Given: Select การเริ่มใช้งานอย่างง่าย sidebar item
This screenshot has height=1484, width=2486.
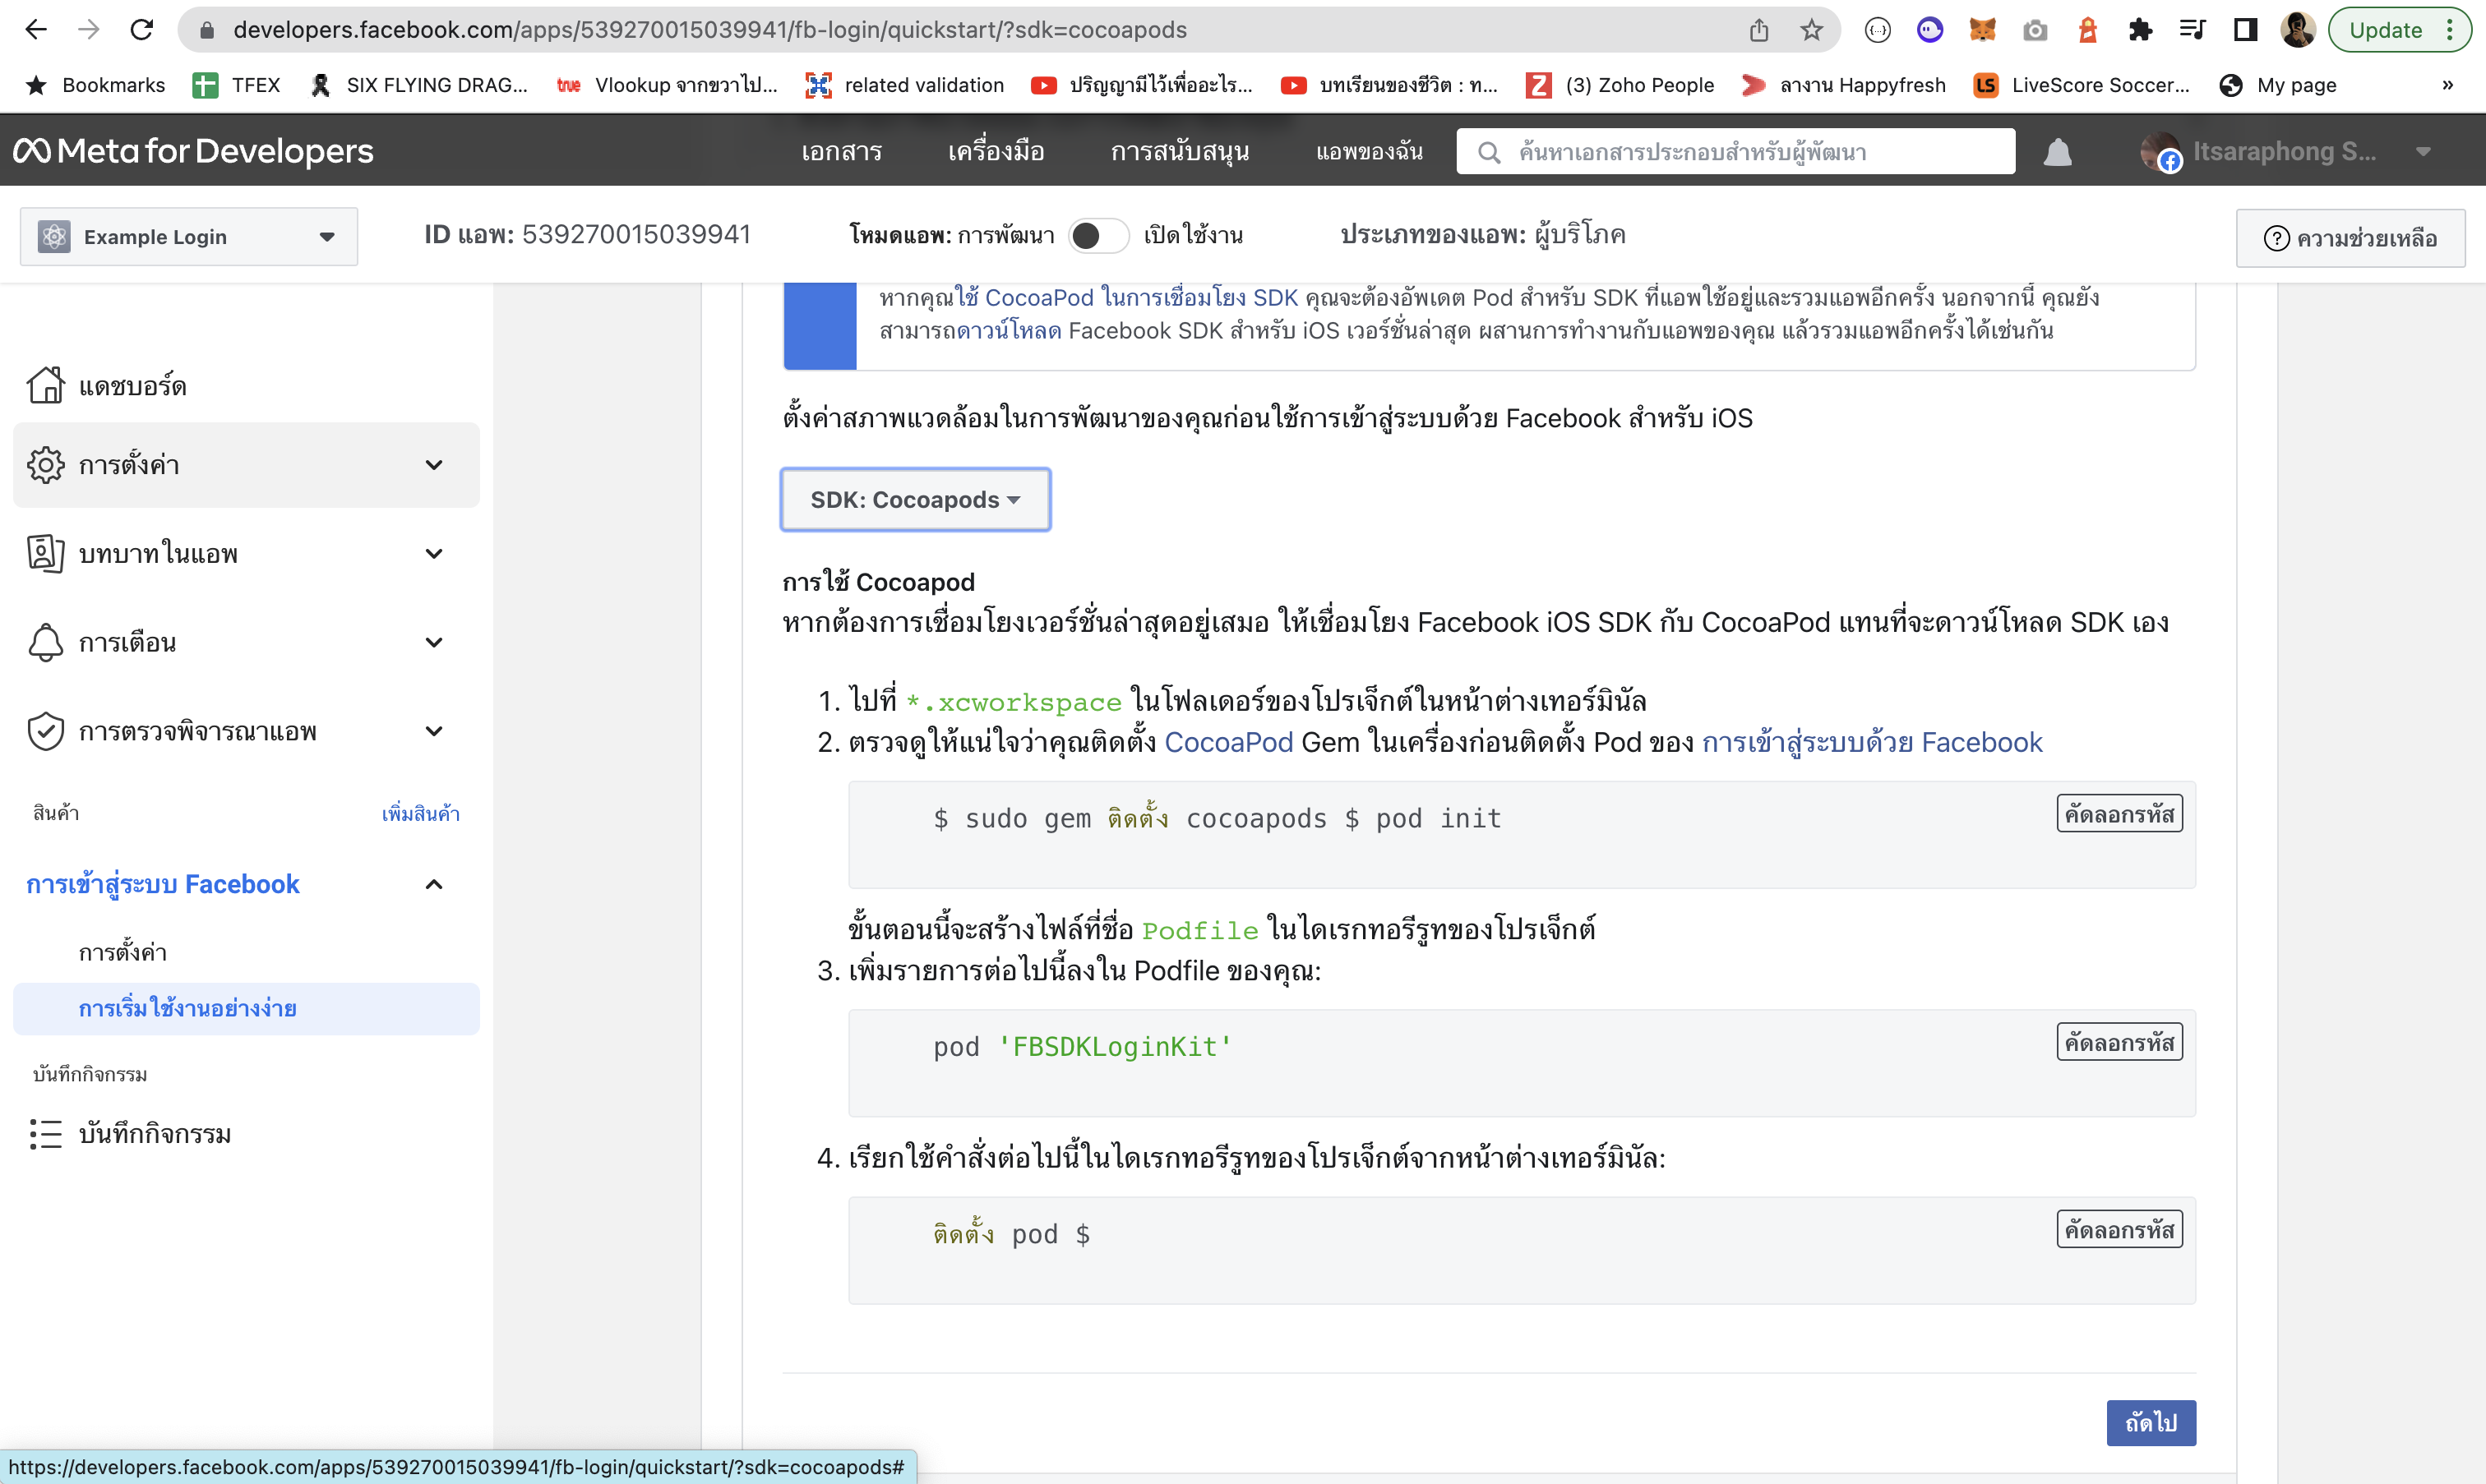Looking at the screenshot, I should [246, 1008].
